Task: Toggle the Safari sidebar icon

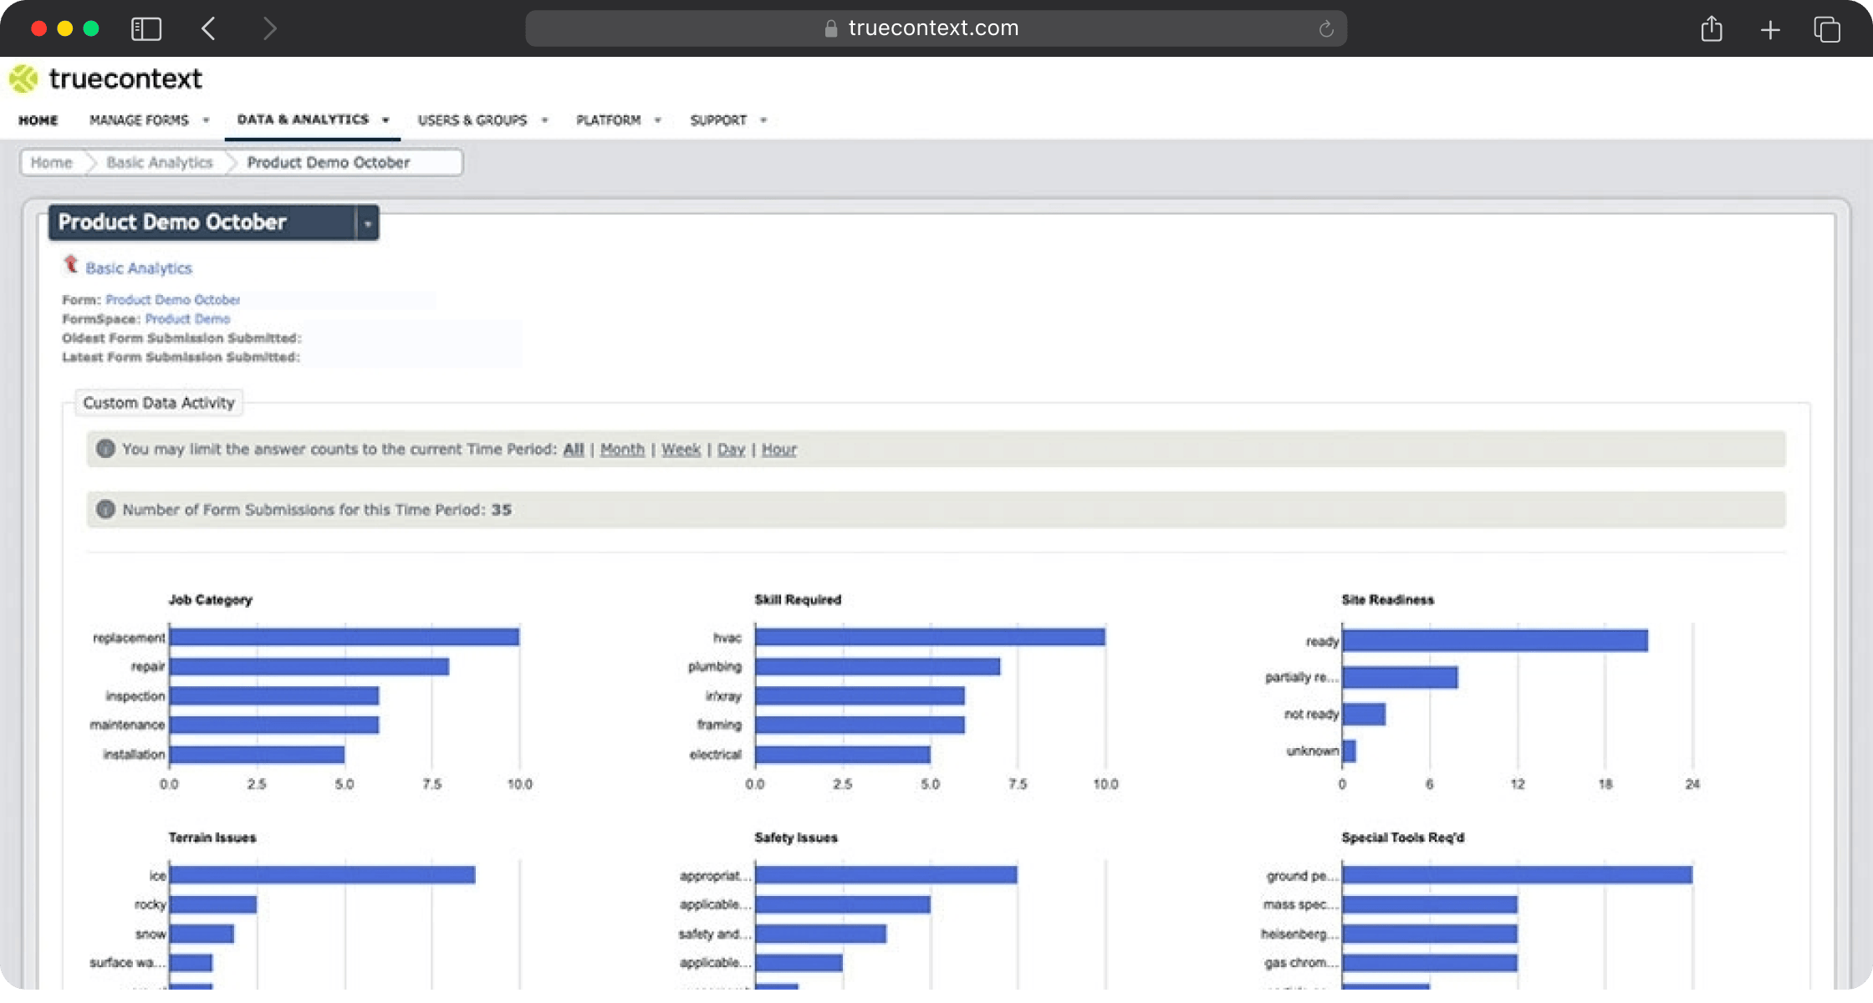Action: [146, 29]
